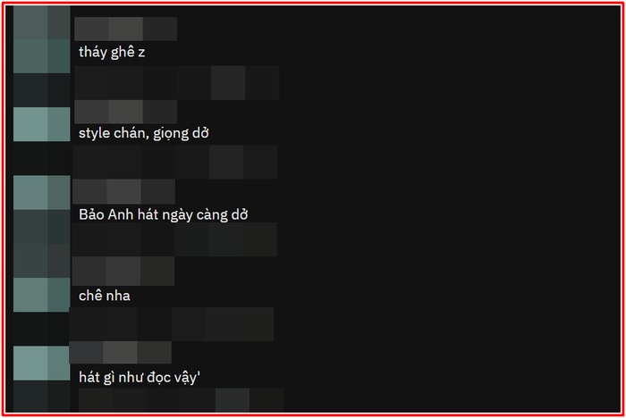Open the avatar beside "tháy ghê z" comment
Image resolution: width=626 pixels, height=418 pixels.
pos(41,39)
